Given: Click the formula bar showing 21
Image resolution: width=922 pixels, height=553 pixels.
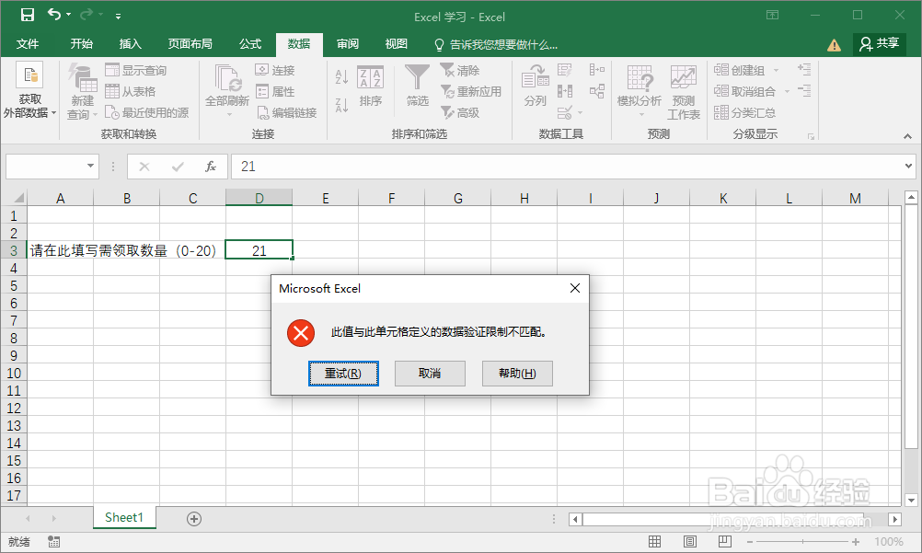Looking at the screenshot, I should [566, 167].
